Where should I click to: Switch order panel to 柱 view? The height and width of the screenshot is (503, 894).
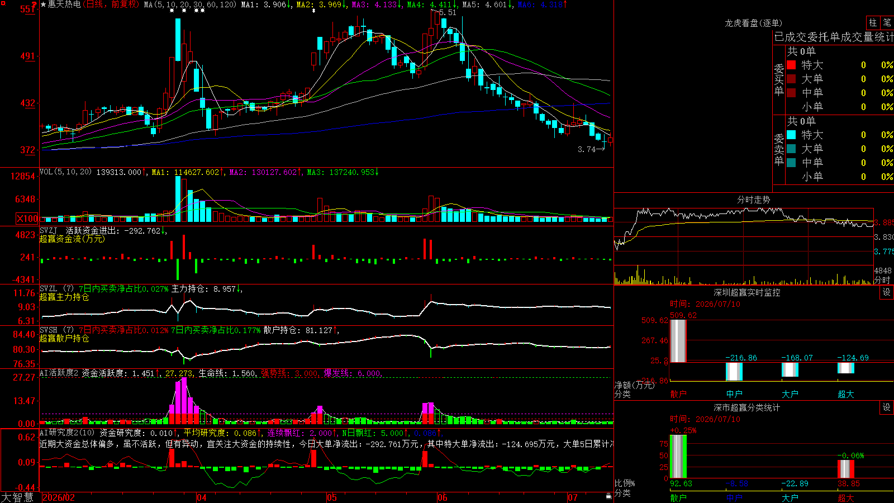[873, 22]
